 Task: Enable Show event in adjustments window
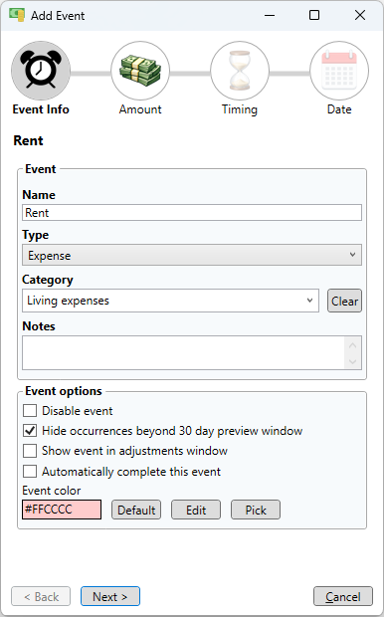coord(30,451)
